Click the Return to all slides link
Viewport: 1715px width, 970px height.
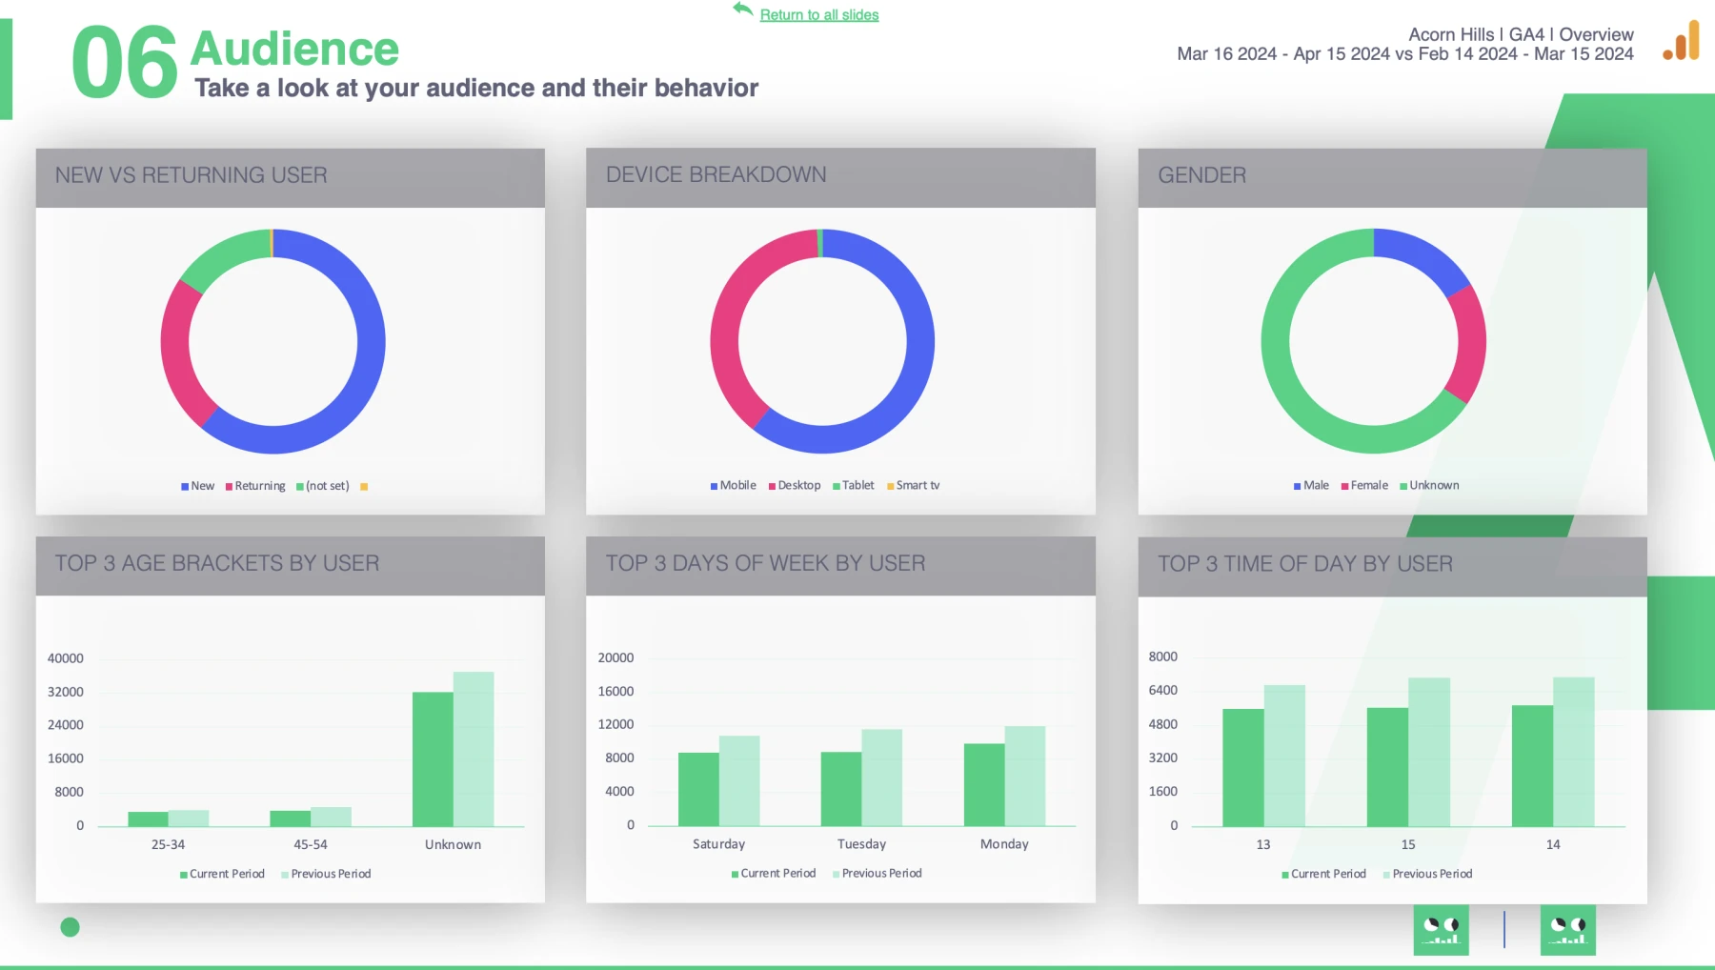pyautogui.click(x=819, y=14)
